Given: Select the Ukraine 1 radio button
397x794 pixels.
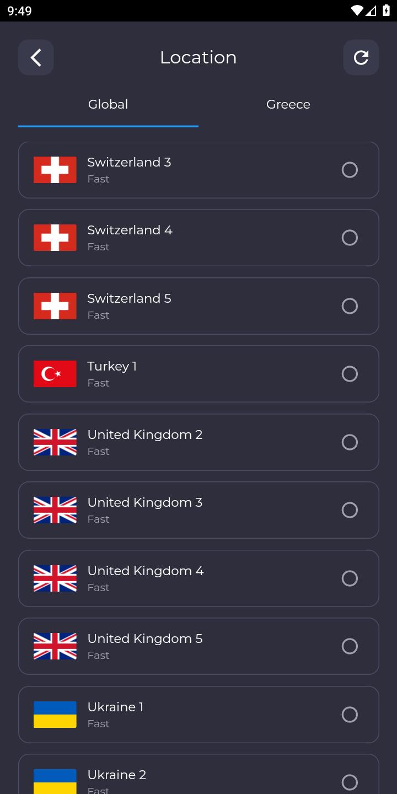Looking at the screenshot, I should pos(350,715).
